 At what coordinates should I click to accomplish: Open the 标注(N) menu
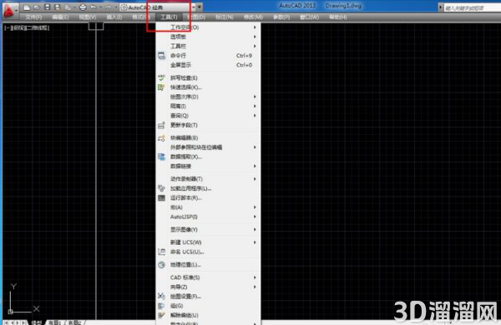coord(225,17)
